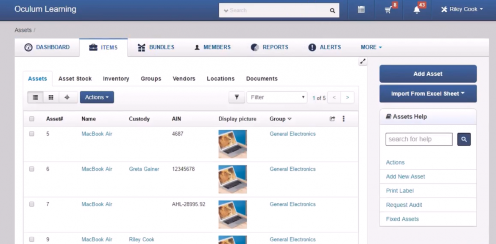Open the filter funnel icon

click(x=237, y=97)
